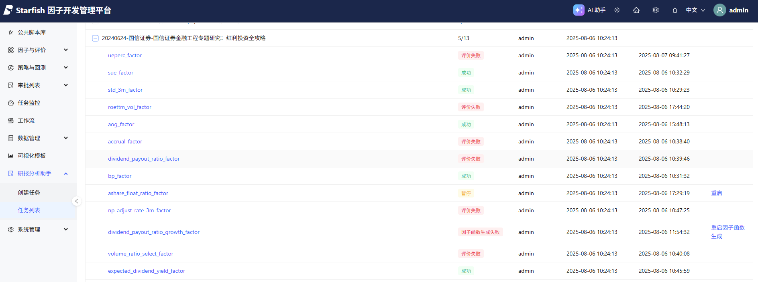This screenshot has width=758, height=282.
Task: Select 创建任务 in the sidebar
Action: [x=29, y=193]
